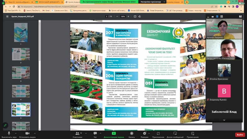Image resolution: width=247 pixels, height=139 pixels.
Task: Expand chat options arrow
Action: tap(100, 133)
